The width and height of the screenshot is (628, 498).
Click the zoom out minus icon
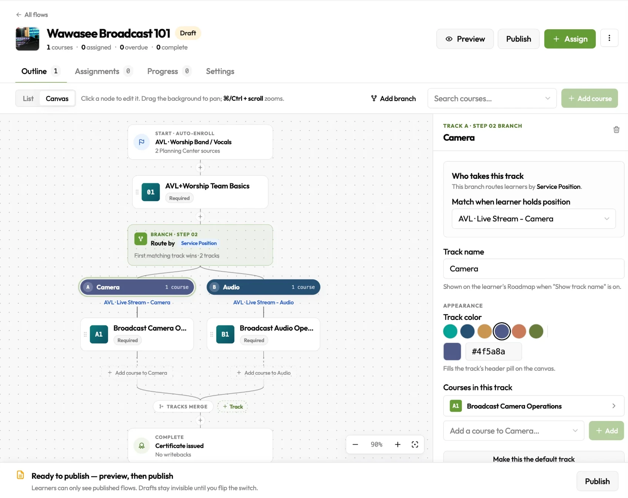(355, 444)
